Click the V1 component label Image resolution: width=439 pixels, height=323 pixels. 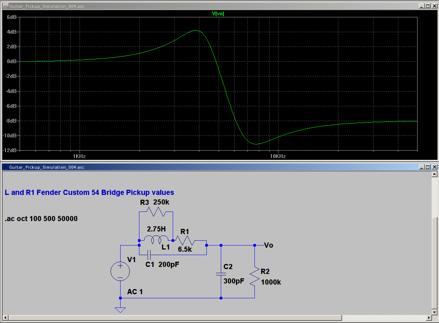(131, 260)
